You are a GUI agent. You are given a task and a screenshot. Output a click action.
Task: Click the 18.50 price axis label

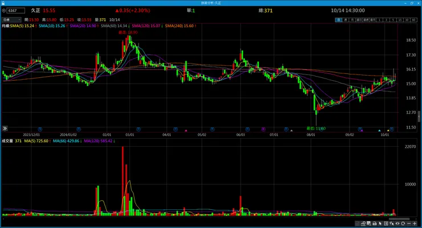411,40
